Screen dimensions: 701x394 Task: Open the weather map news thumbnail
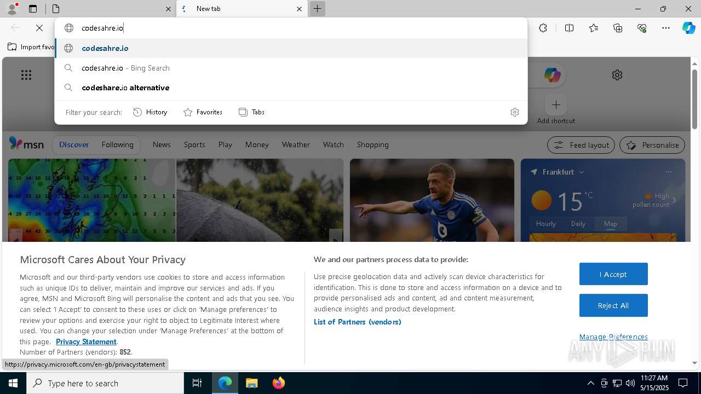click(92, 200)
